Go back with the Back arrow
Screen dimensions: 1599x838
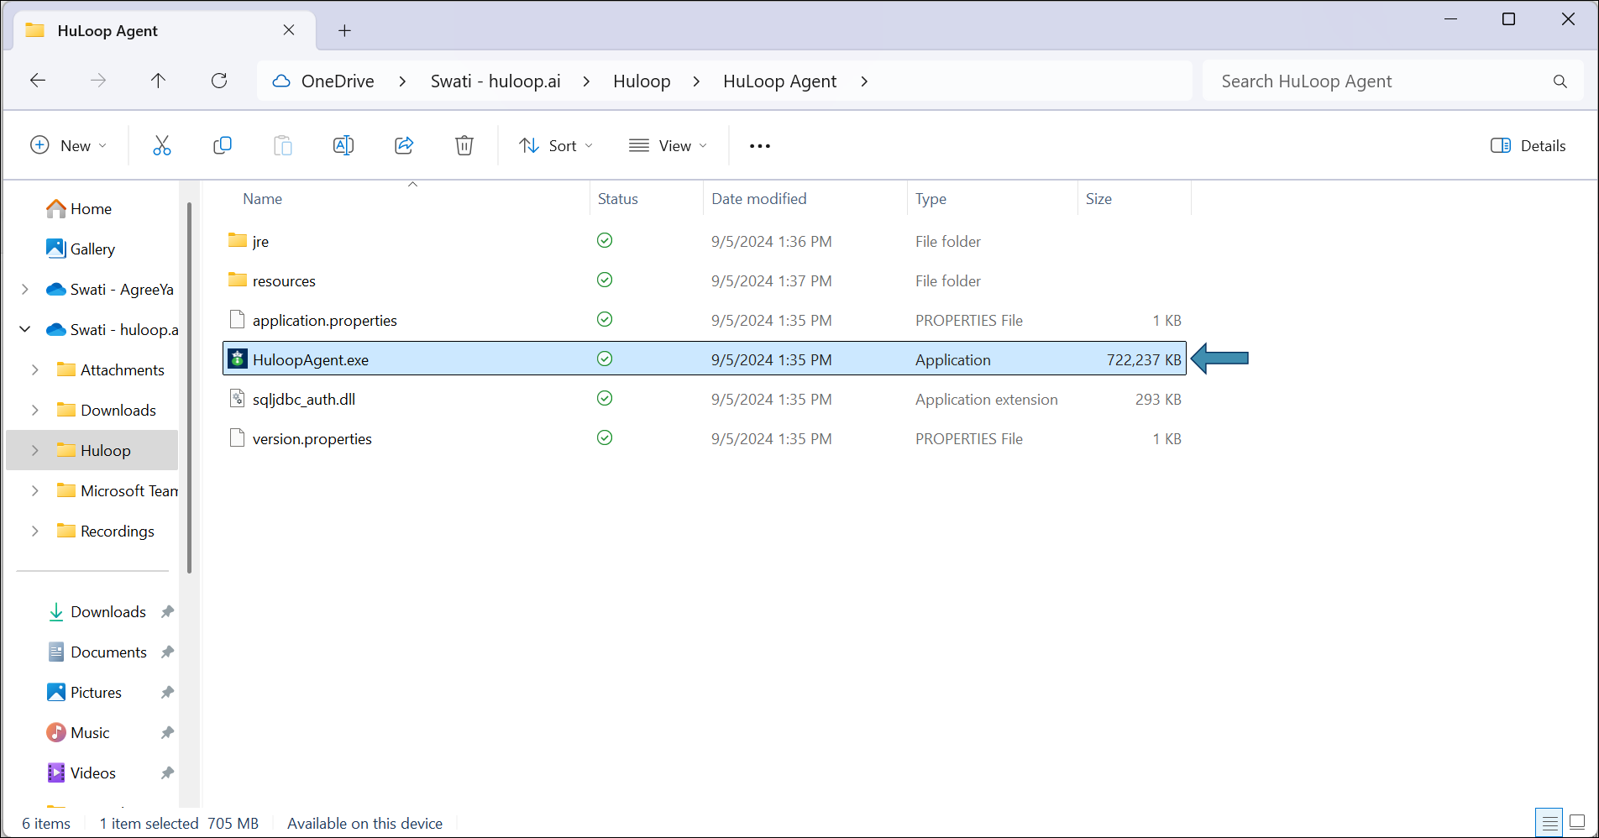[x=38, y=81]
